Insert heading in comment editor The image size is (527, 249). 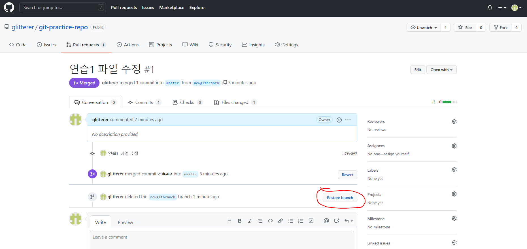pos(229,221)
